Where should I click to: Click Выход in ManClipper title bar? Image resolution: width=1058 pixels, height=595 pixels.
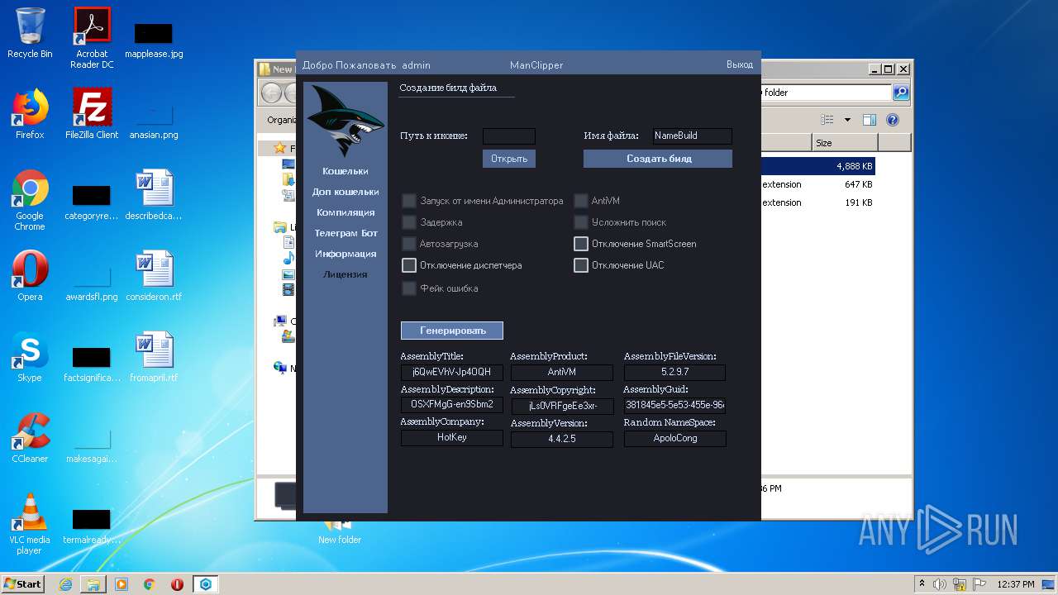(x=740, y=64)
